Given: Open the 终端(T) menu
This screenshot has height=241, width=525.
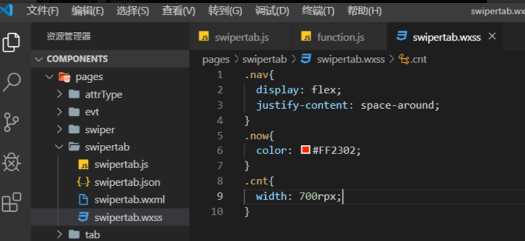Looking at the screenshot, I should click(318, 11).
